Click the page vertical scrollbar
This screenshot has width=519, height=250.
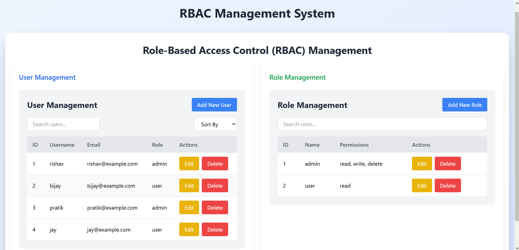517,117
